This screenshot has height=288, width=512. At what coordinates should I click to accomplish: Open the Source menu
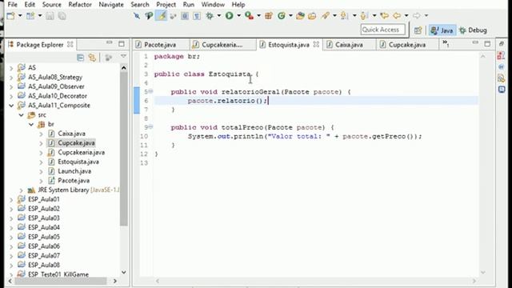(x=51, y=5)
